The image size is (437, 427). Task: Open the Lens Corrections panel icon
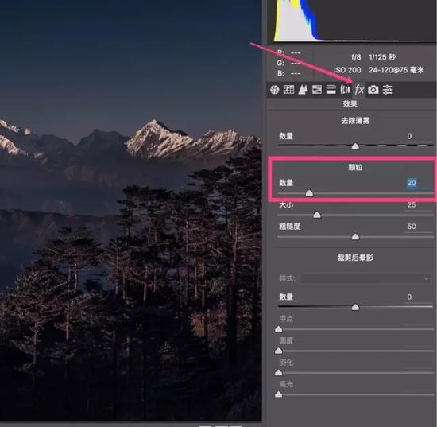(x=345, y=90)
